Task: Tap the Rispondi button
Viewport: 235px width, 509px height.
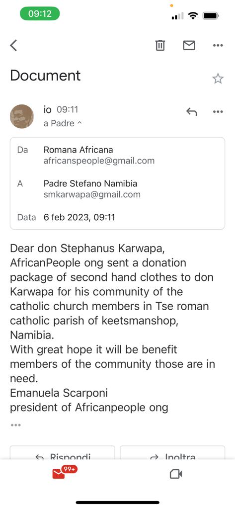Action: [62, 453]
